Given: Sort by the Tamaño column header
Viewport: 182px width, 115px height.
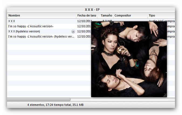Looking at the screenshot, I should (105, 15).
